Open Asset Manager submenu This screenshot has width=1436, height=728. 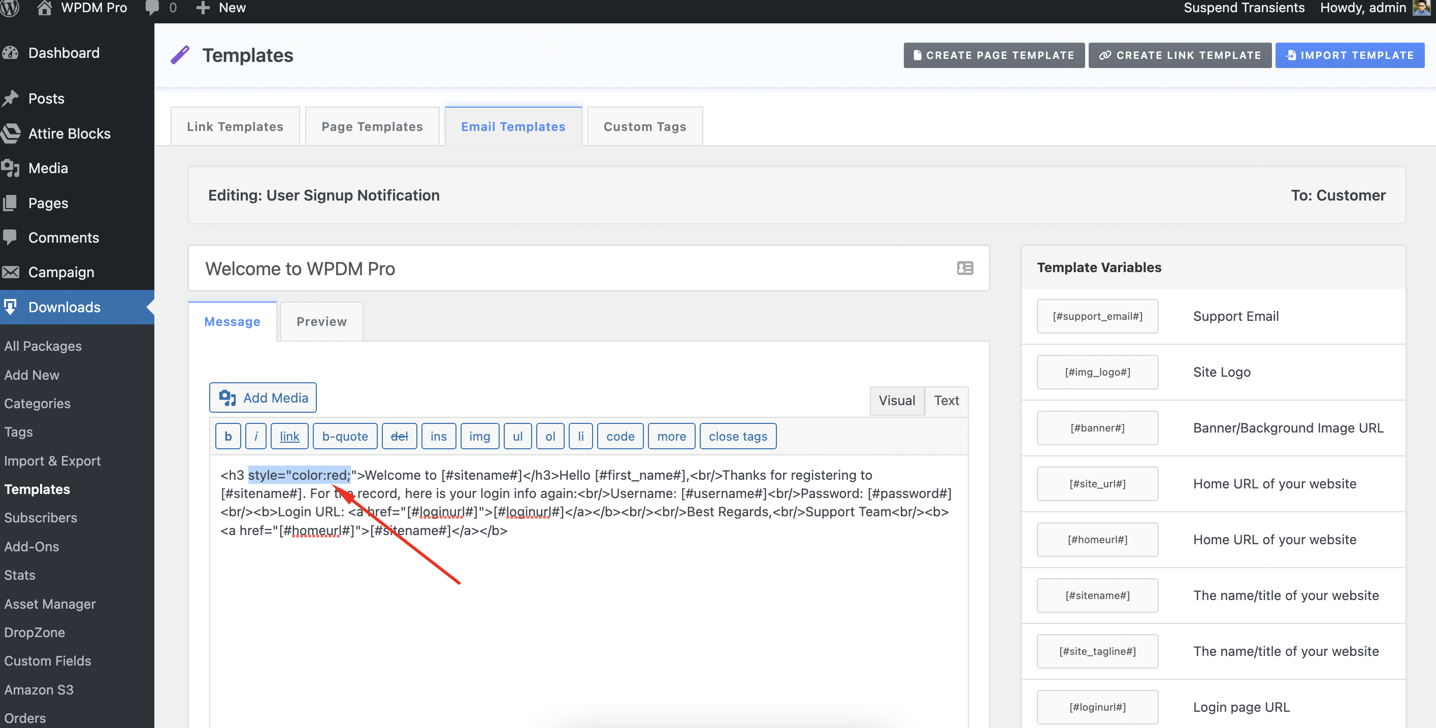pos(50,604)
